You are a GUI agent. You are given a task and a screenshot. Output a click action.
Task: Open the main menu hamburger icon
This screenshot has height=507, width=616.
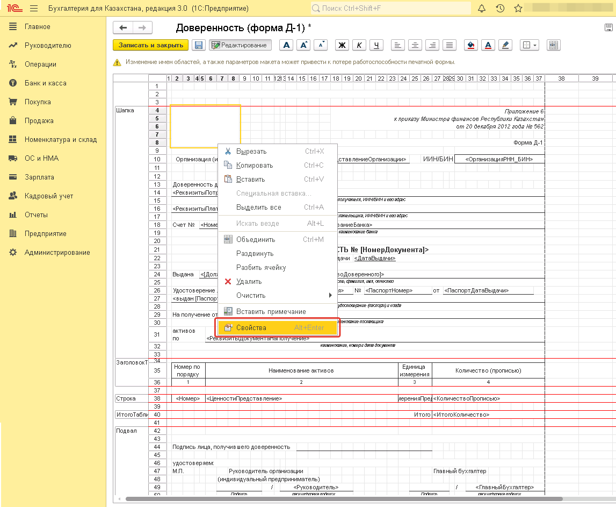click(x=34, y=8)
